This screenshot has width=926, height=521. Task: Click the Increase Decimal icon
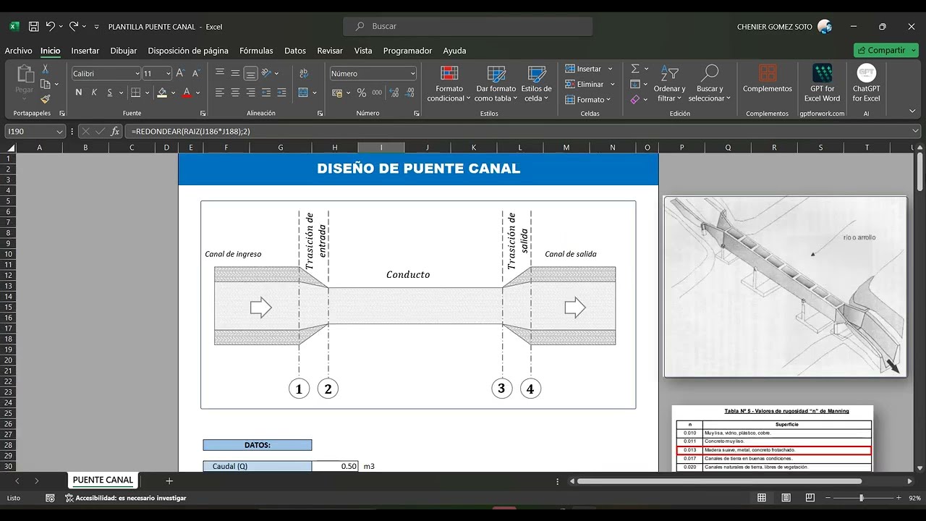click(x=394, y=93)
